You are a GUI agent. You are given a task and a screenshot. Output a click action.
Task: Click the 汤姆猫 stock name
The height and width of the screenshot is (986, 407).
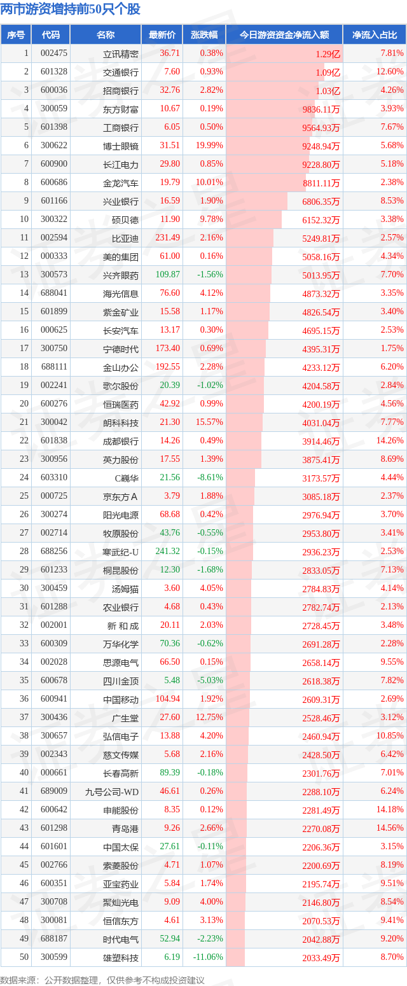pyautogui.click(x=125, y=588)
